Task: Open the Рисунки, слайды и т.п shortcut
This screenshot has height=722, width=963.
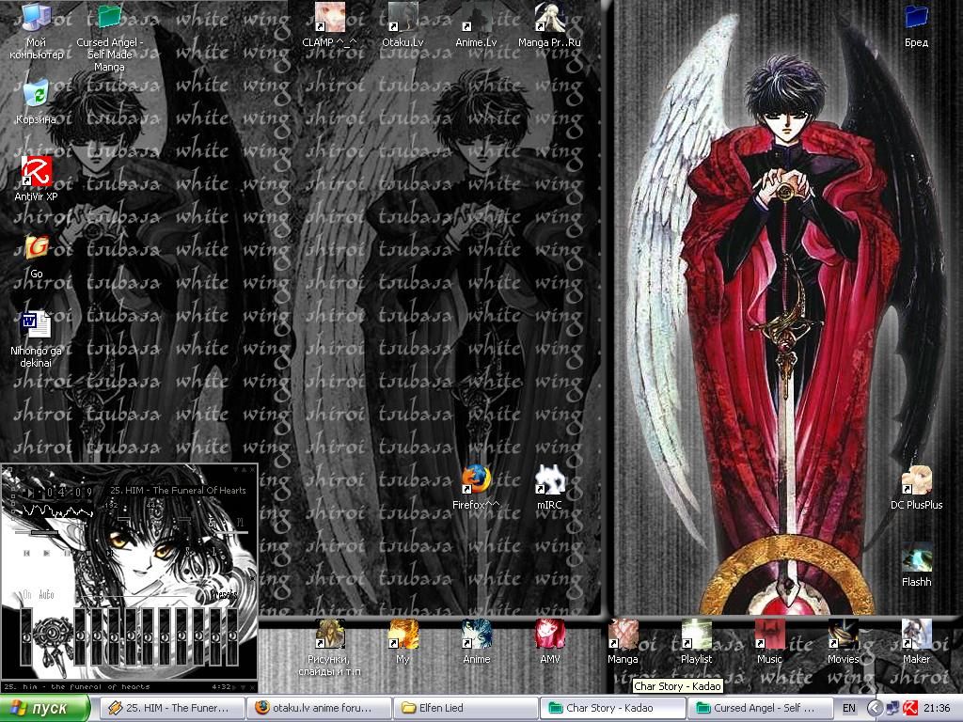Action: [x=329, y=647]
